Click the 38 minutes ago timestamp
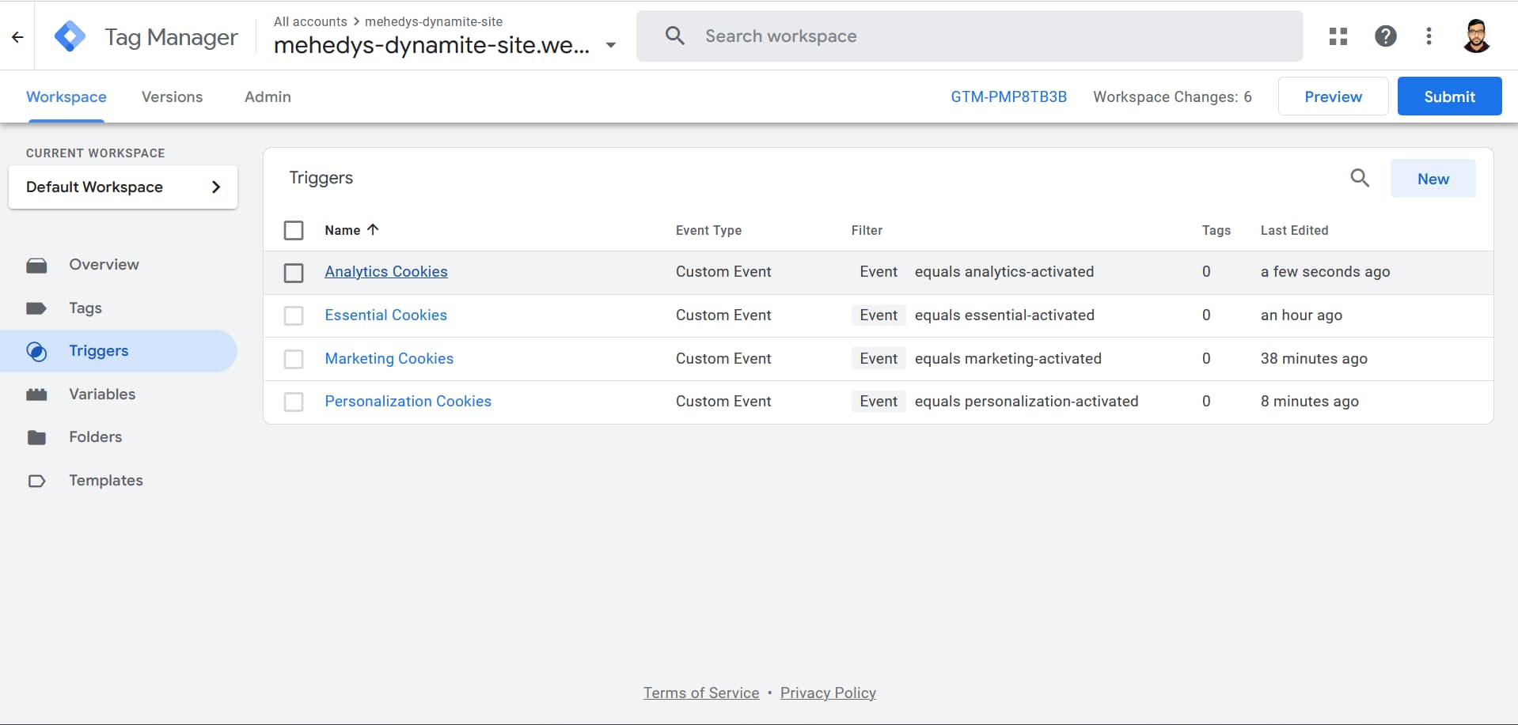This screenshot has width=1518, height=725. click(1314, 358)
